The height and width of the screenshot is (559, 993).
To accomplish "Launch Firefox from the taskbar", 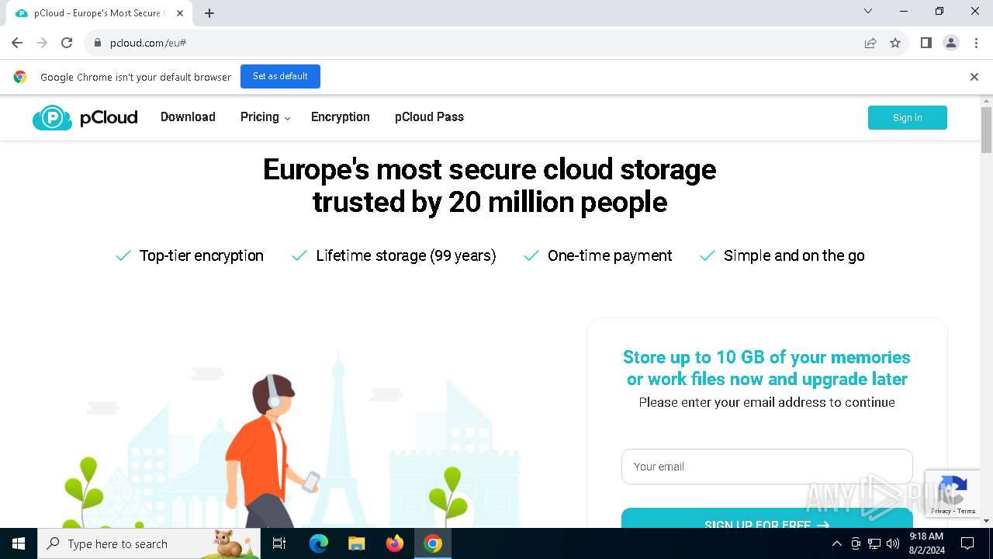I will tap(395, 543).
